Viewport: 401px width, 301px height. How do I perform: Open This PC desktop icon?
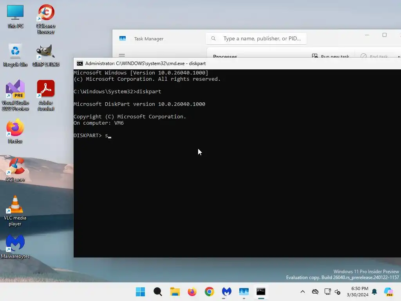point(15,16)
